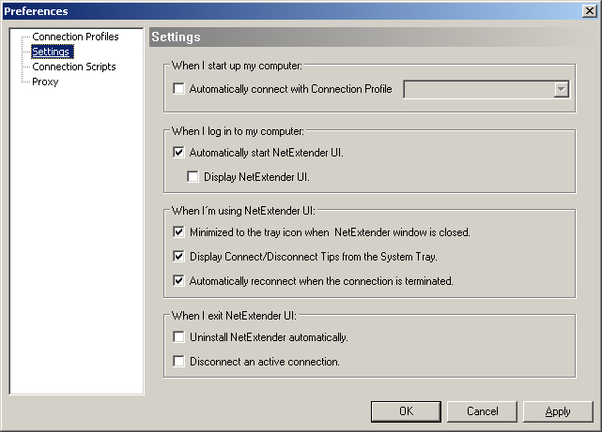
Task: Check Disconnect an active connection
Action: tap(179, 361)
